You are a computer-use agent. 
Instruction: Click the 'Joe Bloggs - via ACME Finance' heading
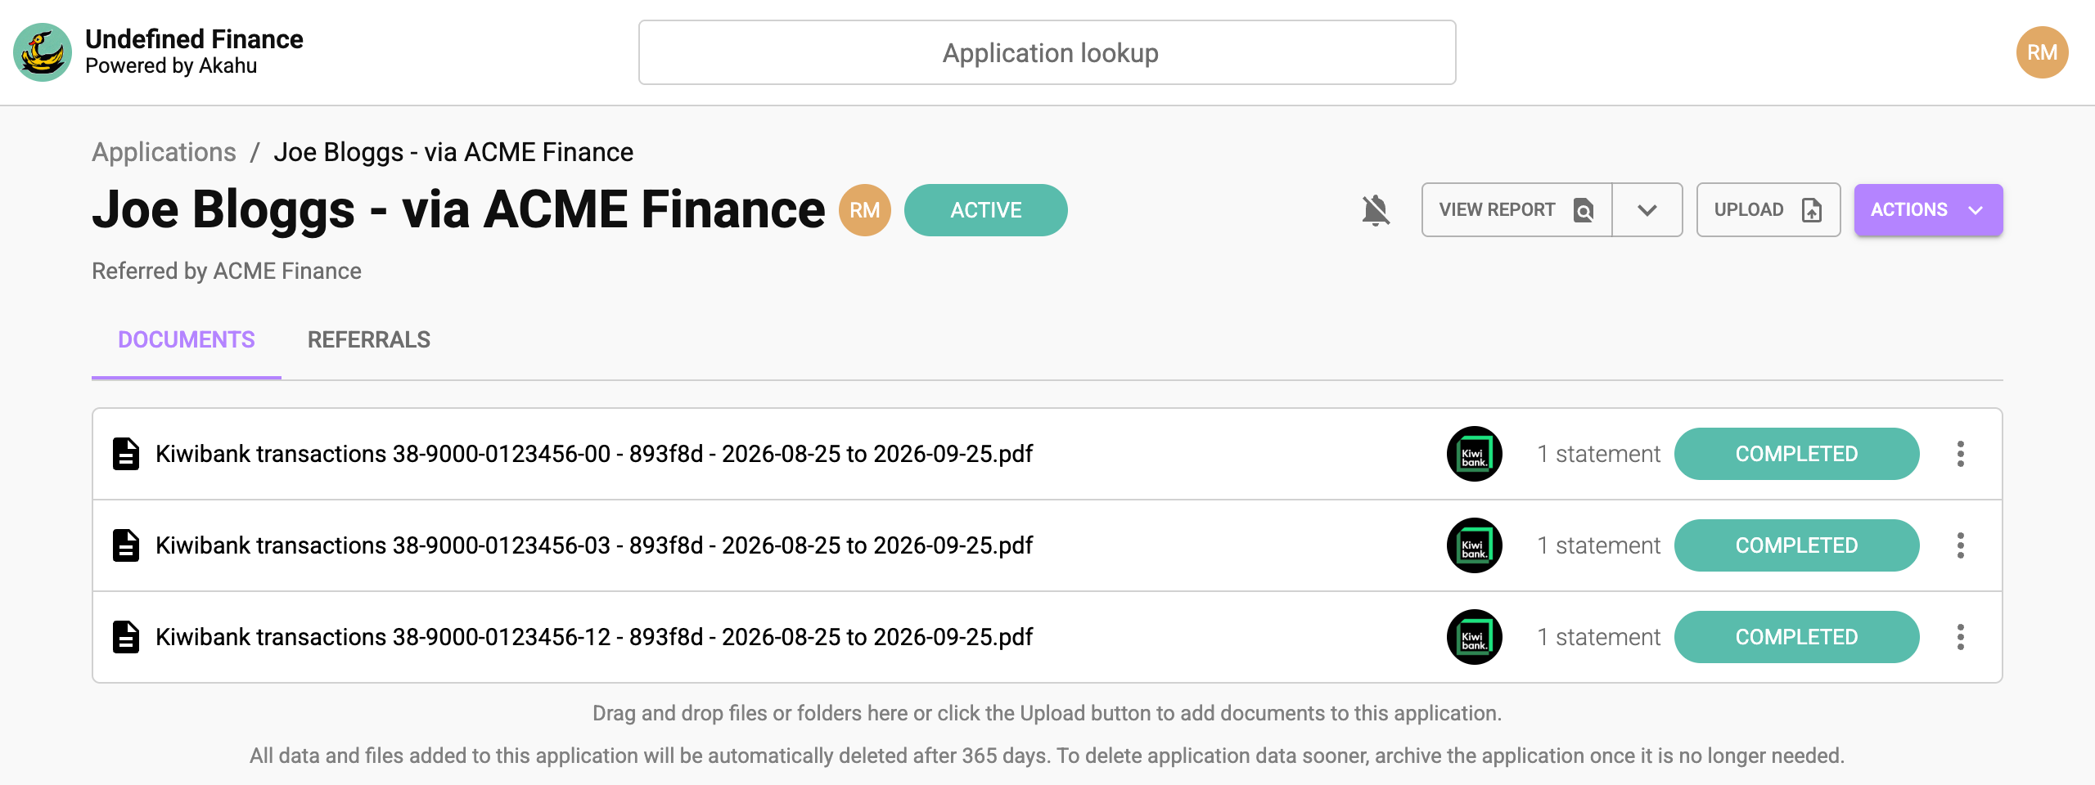[458, 210]
